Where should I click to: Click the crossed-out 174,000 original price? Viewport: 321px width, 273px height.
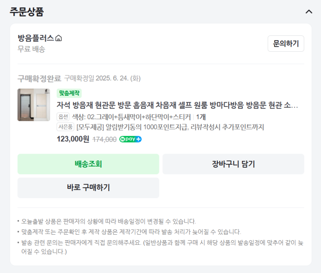click(x=105, y=139)
